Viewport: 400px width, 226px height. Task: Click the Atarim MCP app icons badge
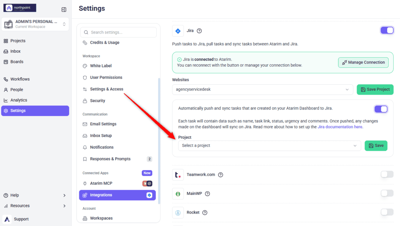click(x=147, y=184)
